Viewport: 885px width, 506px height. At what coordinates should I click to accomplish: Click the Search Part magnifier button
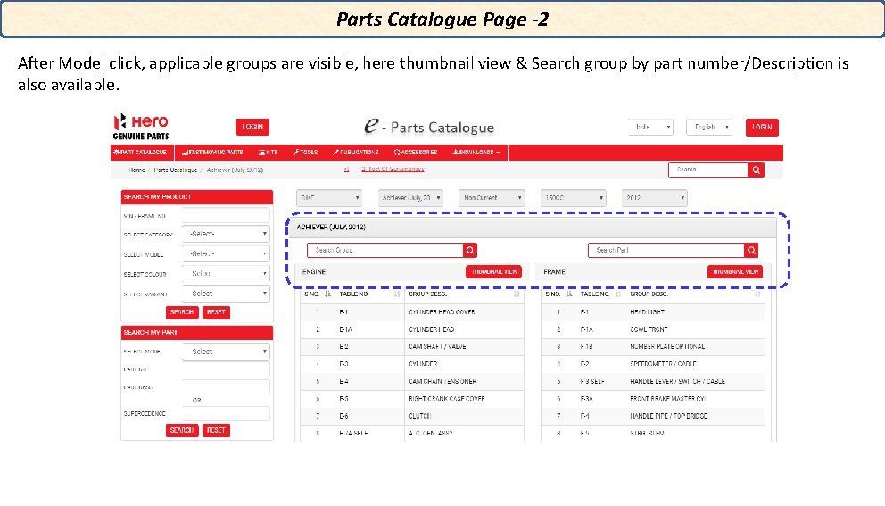pyautogui.click(x=751, y=250)
